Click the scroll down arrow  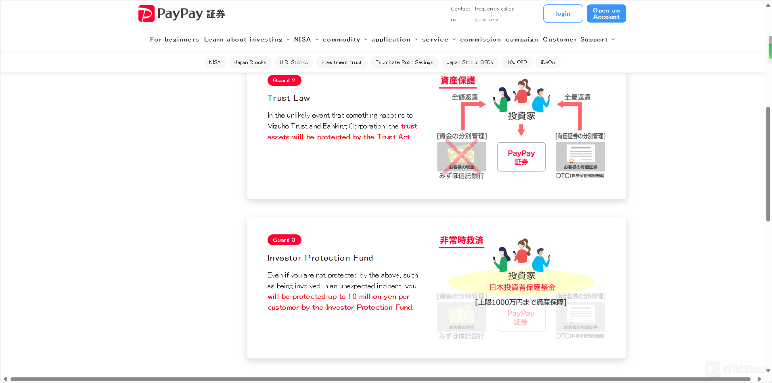pos(768,371)
